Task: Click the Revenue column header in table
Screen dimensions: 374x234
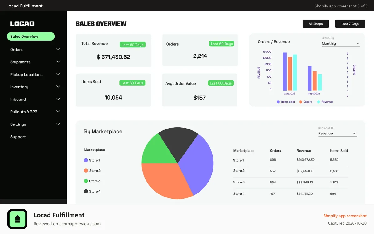Action: pyautogui.click(x=304, y=151)
